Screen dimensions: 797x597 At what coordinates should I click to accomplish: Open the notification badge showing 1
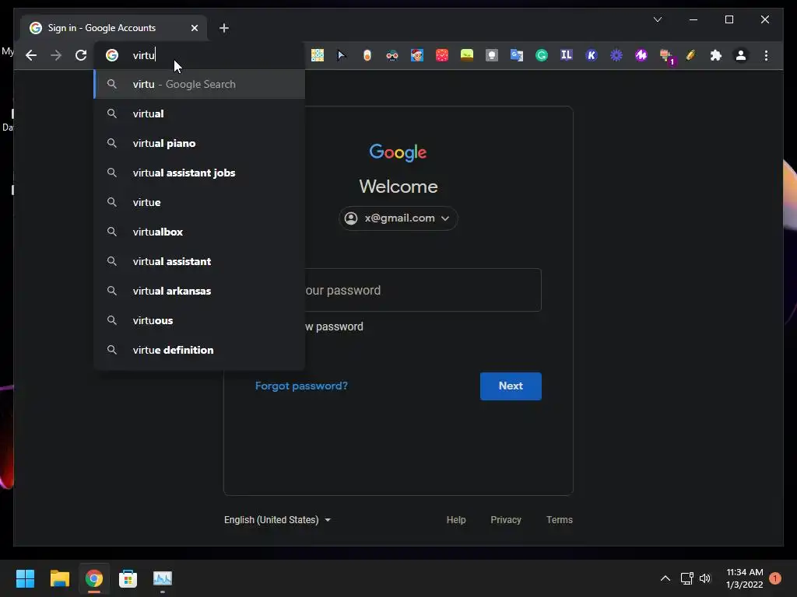(774, 578)
